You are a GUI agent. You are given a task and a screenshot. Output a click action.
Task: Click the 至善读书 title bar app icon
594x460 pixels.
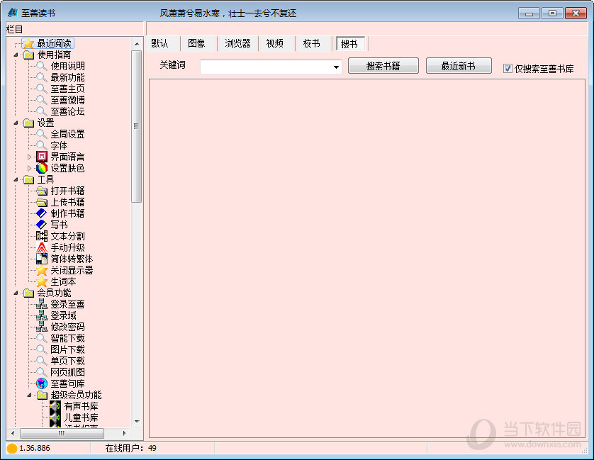coord(13,13)
